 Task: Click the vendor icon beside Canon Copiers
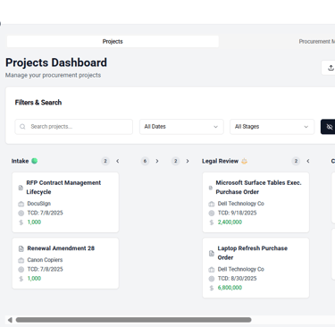point(21,260)
